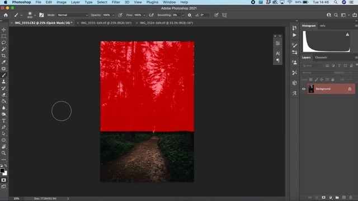Select the Type tool
This screenshot has height=201, width=358.
point(4,121)
